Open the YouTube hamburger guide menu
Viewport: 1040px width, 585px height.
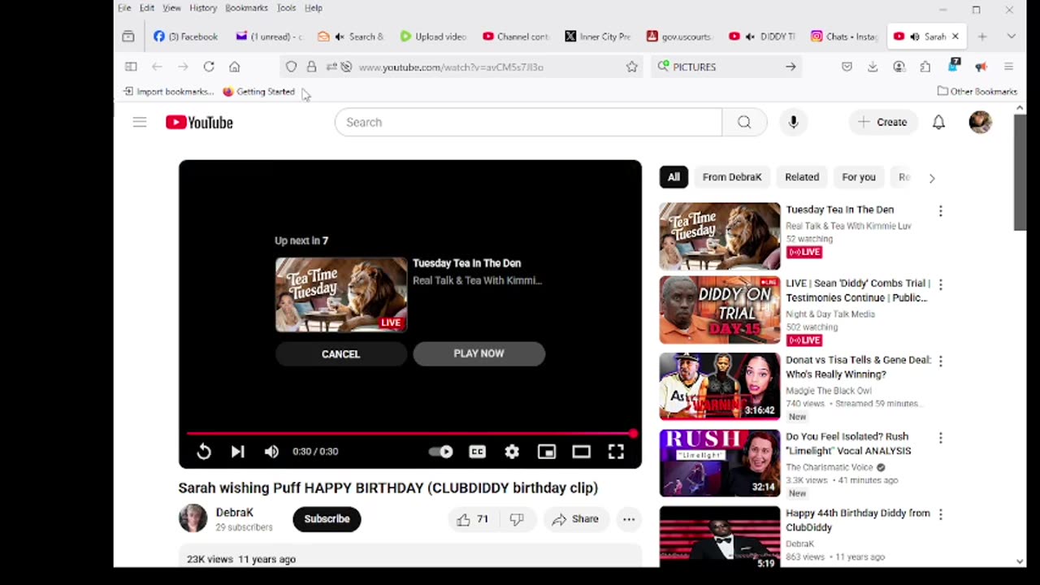coord(140,122)
